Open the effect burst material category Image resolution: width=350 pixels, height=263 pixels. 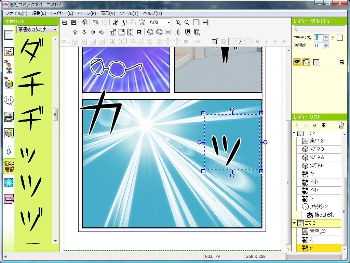(9, 183)
